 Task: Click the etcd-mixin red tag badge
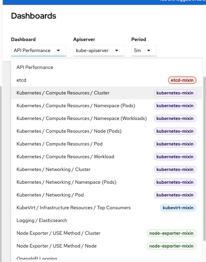(182, 80)
